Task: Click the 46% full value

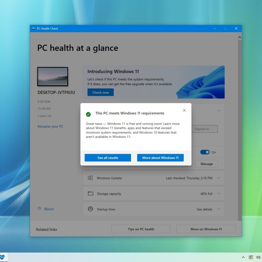Action: coord(206,194)
